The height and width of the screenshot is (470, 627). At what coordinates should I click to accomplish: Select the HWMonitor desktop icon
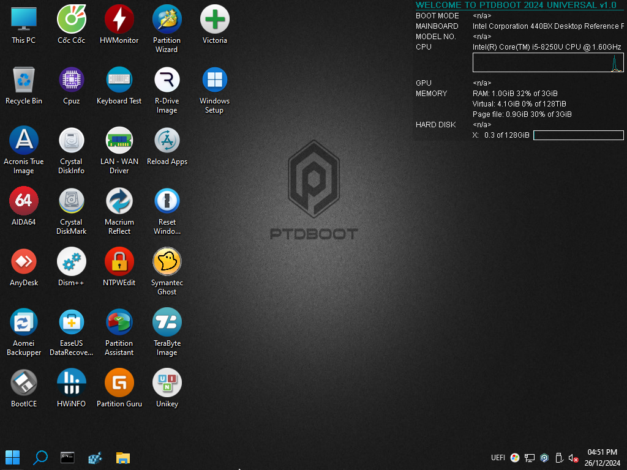click(119, 24)
